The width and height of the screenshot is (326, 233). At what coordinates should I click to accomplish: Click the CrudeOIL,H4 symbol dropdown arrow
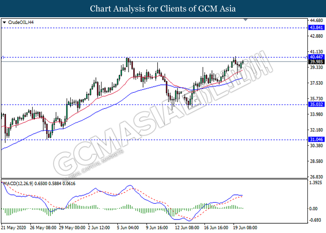4,22
